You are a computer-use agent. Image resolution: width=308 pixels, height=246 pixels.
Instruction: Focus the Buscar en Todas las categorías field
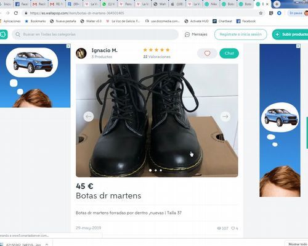pyautogui.click(x=95, y=35)
